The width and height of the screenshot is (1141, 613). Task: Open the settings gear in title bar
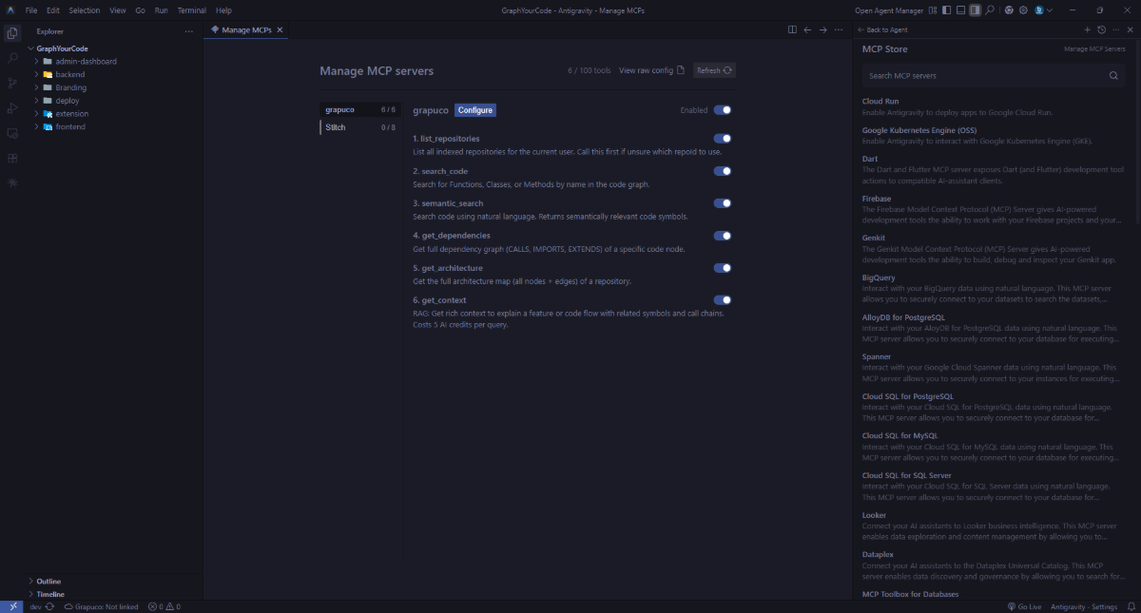(x=1023, y=10)
